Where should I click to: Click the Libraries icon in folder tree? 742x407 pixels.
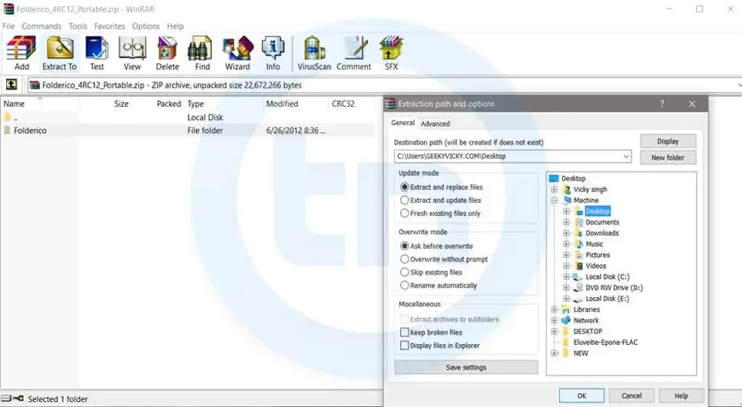[x=566, y=309]
